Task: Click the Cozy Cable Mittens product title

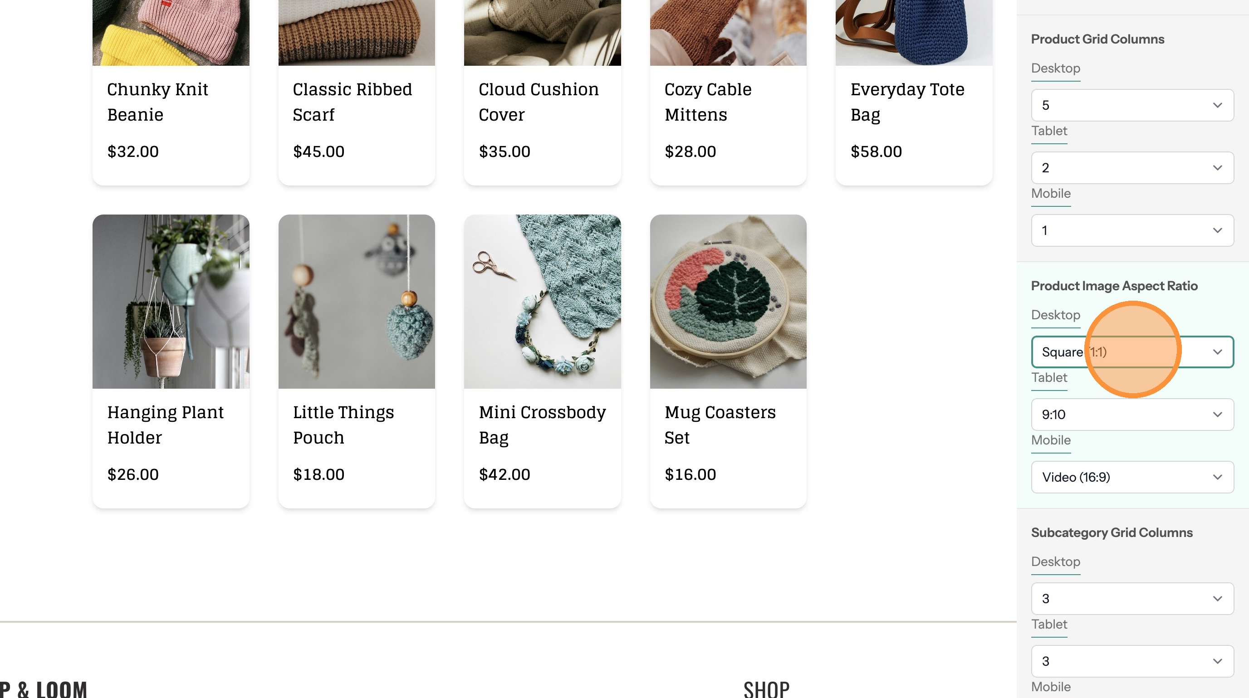Action: [x=708, y=102]
